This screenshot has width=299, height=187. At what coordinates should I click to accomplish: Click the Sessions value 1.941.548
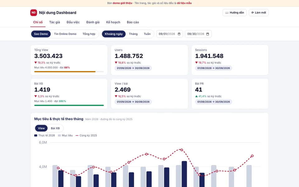coord(209,56)
